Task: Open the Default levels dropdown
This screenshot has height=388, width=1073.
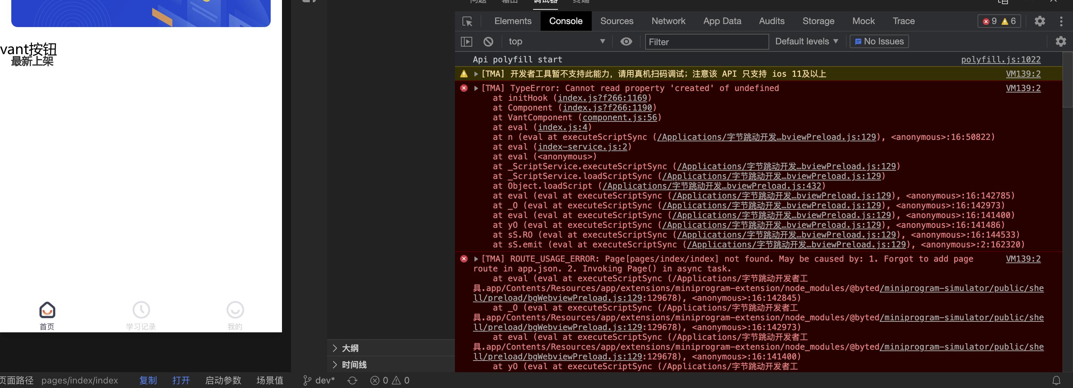Action: [x=806, y=42]
